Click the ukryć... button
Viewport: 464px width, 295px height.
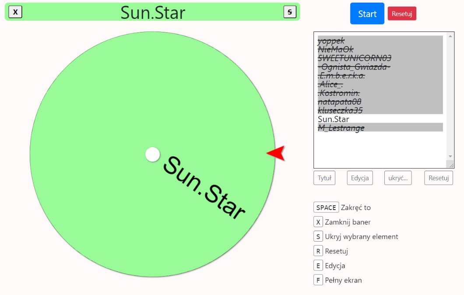[397, 178]
